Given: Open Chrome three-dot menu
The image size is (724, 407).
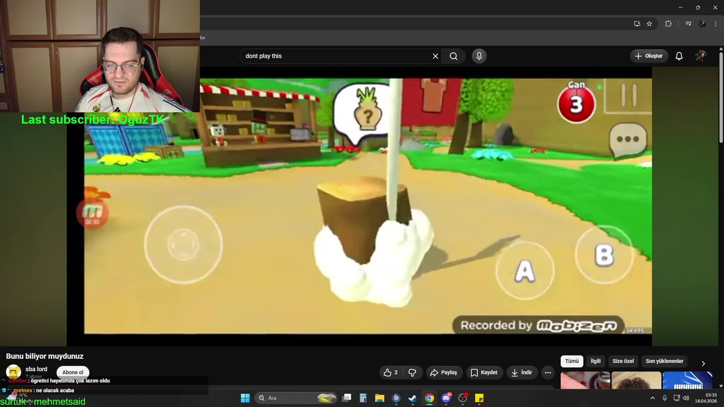Looking at the screenshot, I should pos(716,24).
